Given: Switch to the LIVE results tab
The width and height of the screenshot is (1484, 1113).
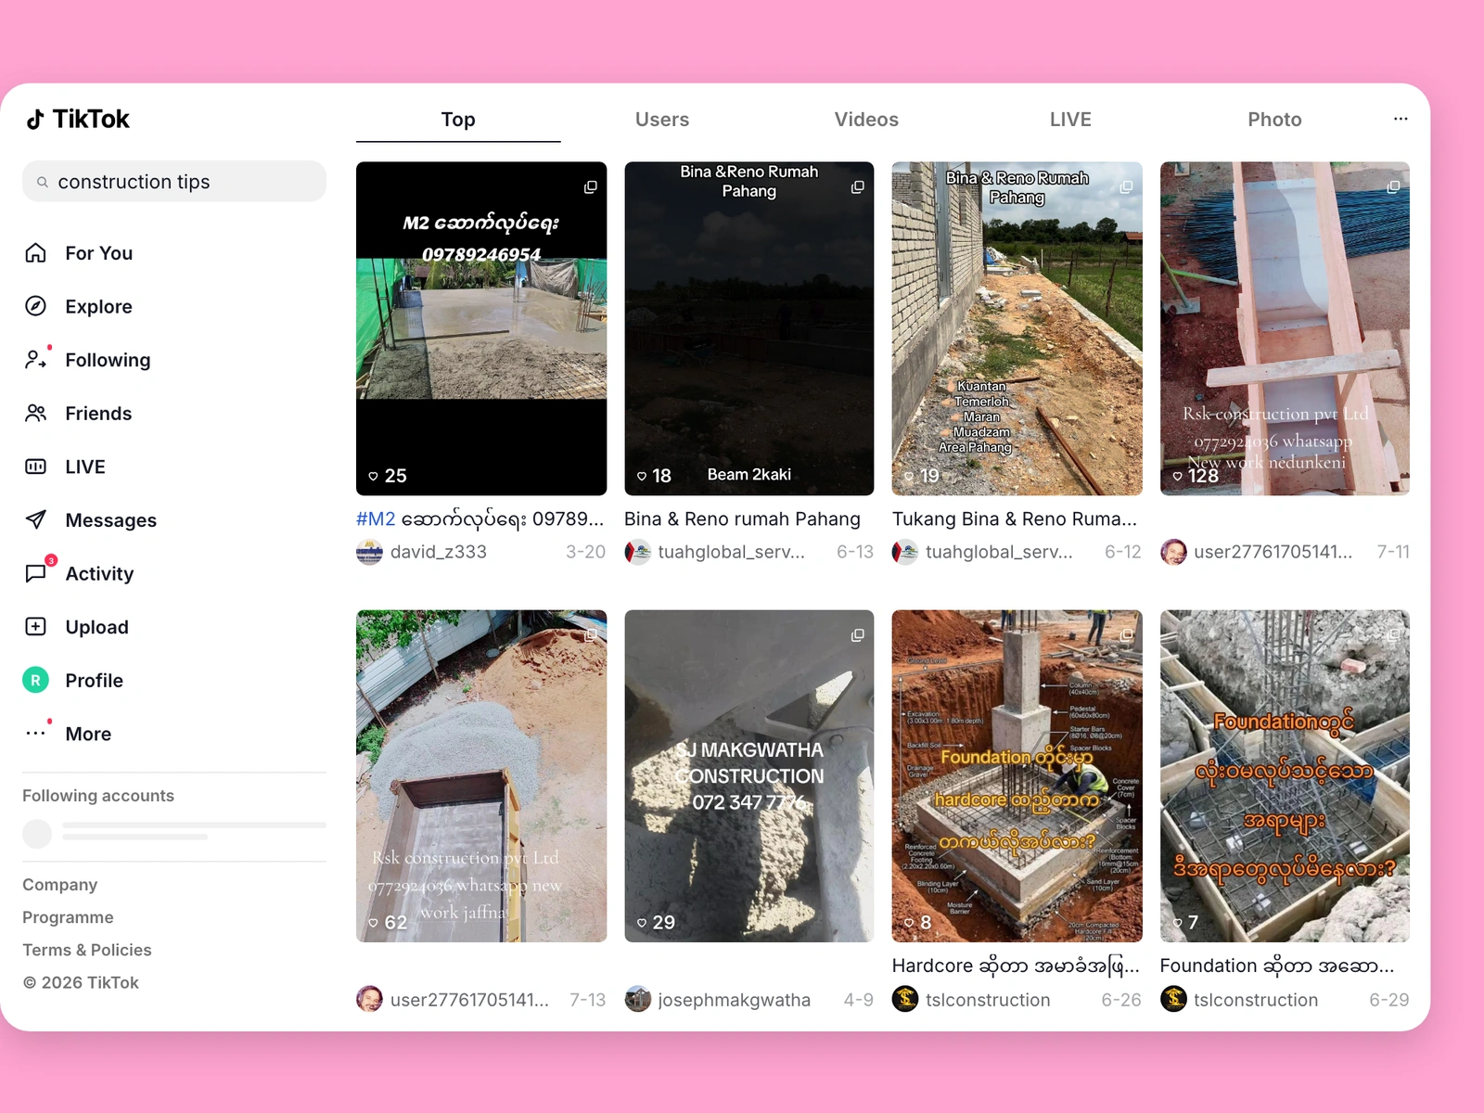Looking at the screenshot, I should (1070, 120).
